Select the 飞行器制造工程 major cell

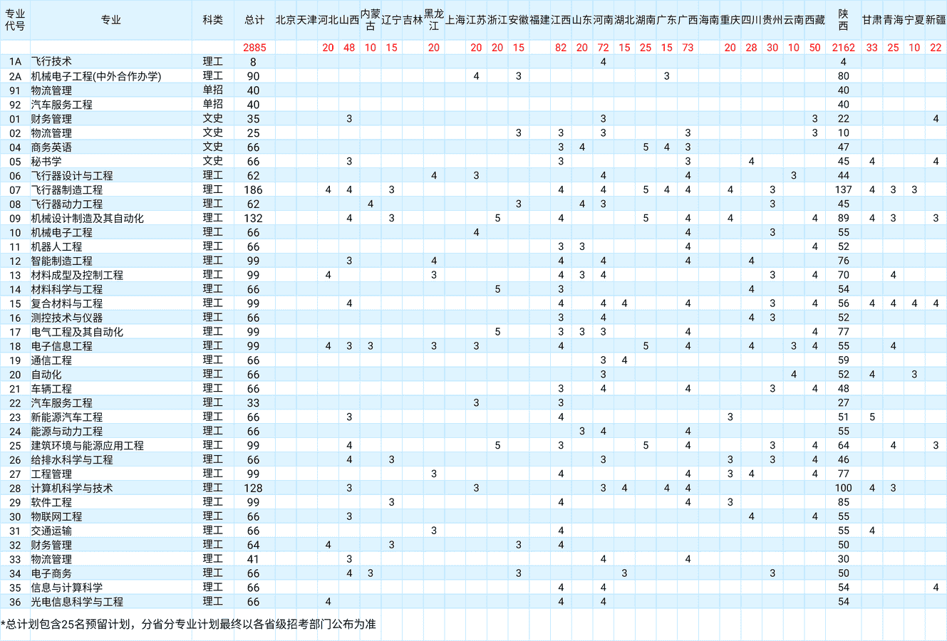tap(67, 190)
